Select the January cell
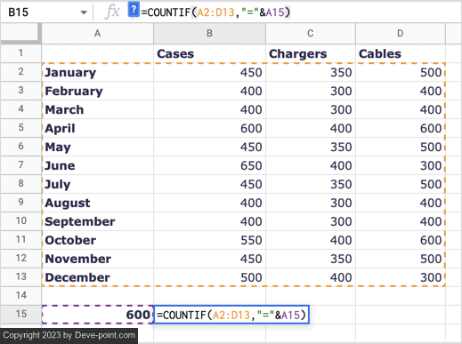462x344 pixels. [x=97, y=72]
